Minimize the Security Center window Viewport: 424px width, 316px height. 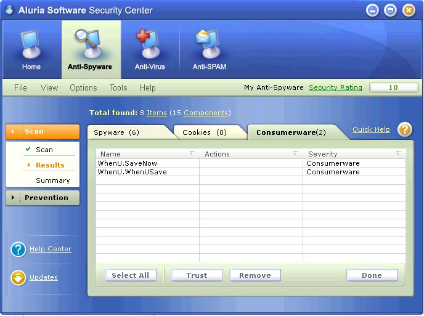click(x=372, y=10)
